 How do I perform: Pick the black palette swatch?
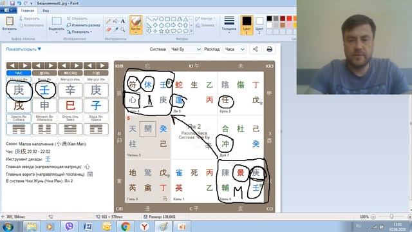(x=269, y=19)
